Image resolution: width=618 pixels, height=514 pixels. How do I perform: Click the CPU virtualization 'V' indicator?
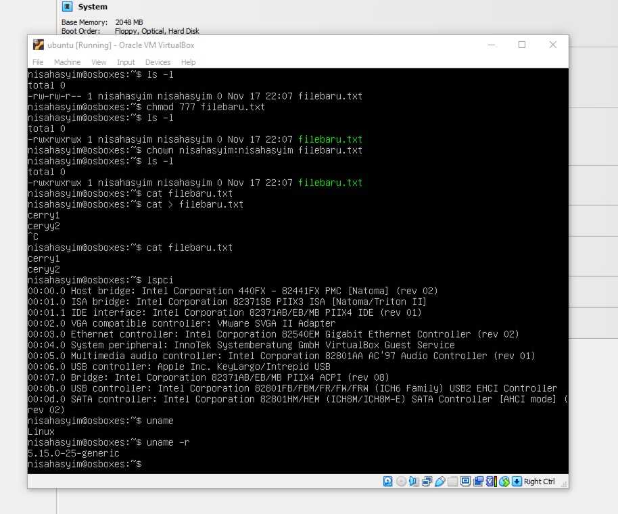pos(492,482)
